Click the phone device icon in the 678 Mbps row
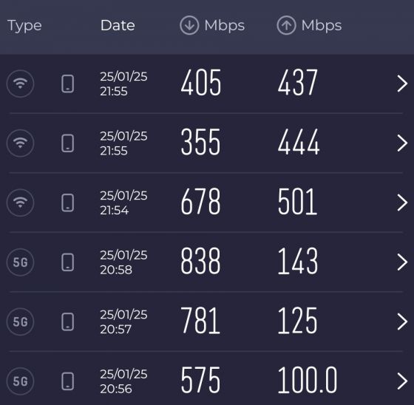The height and width of the screenshot is (405, 414). coord(67,202)
